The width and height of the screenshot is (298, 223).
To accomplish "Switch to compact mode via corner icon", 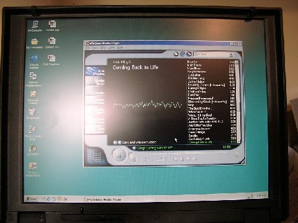I will click(x=238, y=155).
